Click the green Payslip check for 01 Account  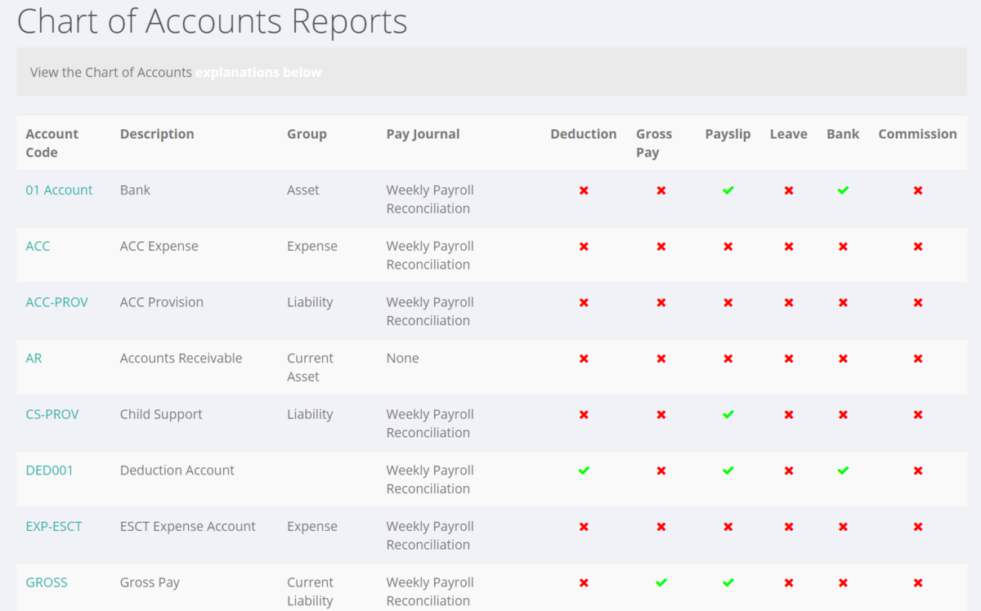coord(728,190)
